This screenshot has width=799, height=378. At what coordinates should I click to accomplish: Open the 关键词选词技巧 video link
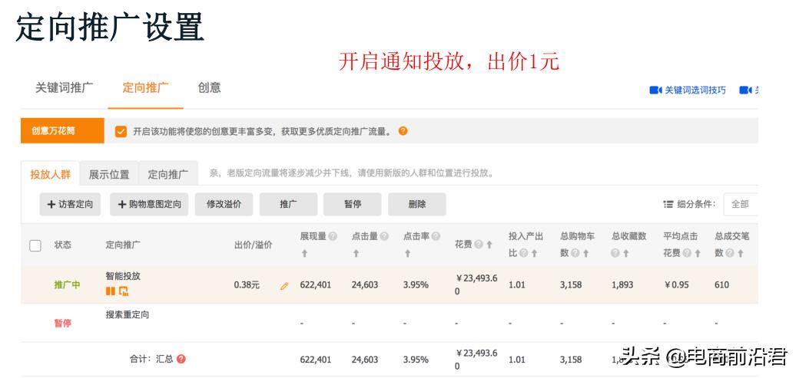[695, 90]
